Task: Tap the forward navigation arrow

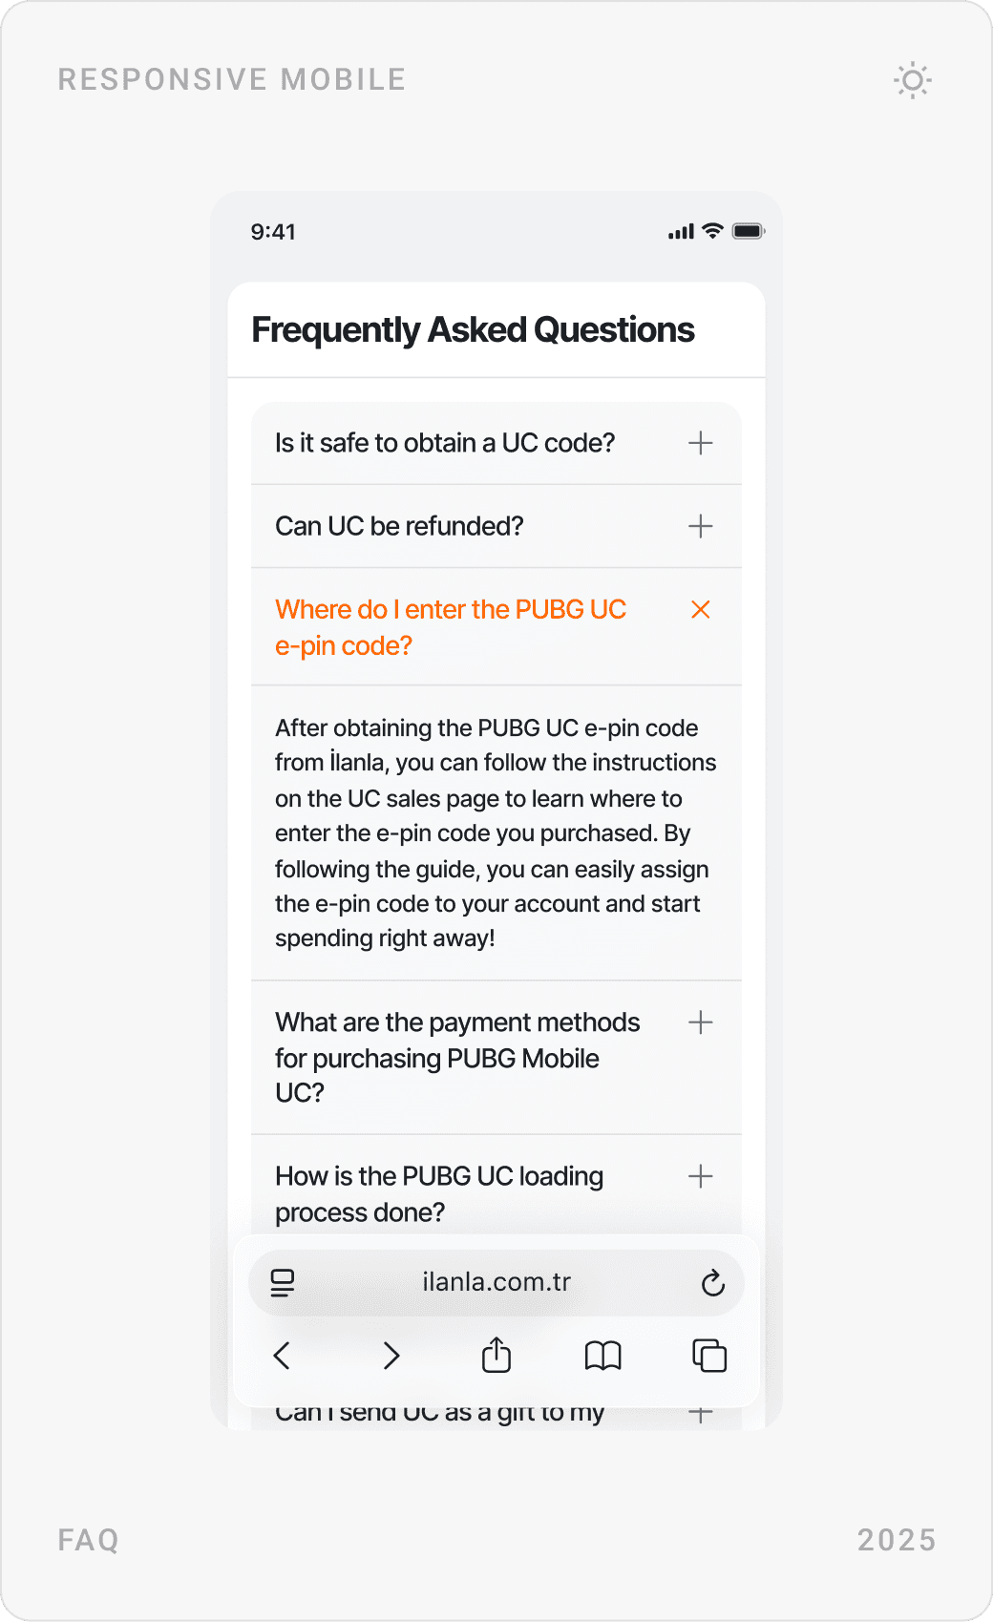Action: pos(390,1355)
